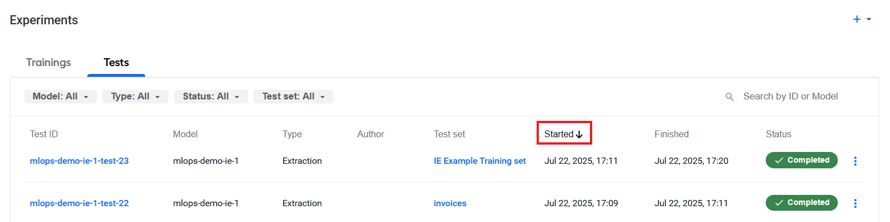Viewport: 890px width, 222px height.
Task: Click the plus icon to add experiment
Action: click(857, 19)
